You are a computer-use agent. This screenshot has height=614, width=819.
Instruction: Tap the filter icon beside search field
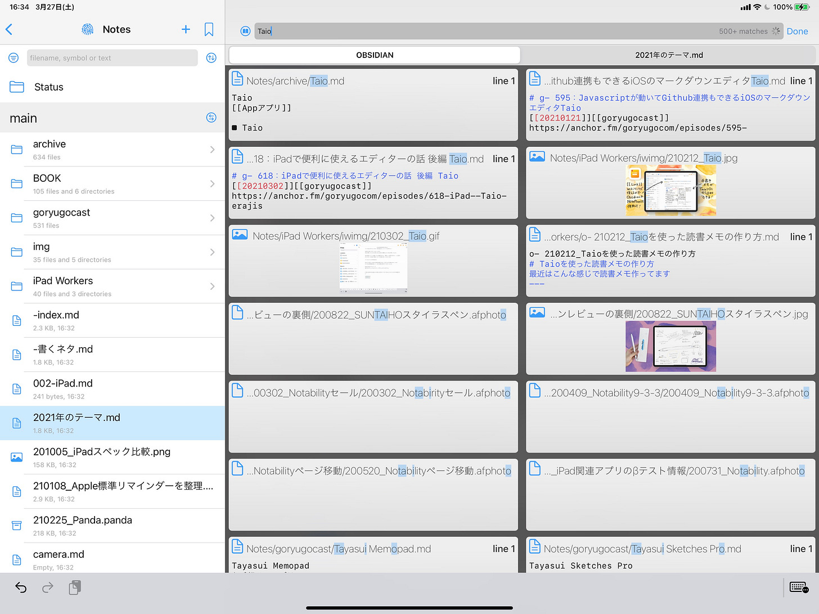coord(13,57)
